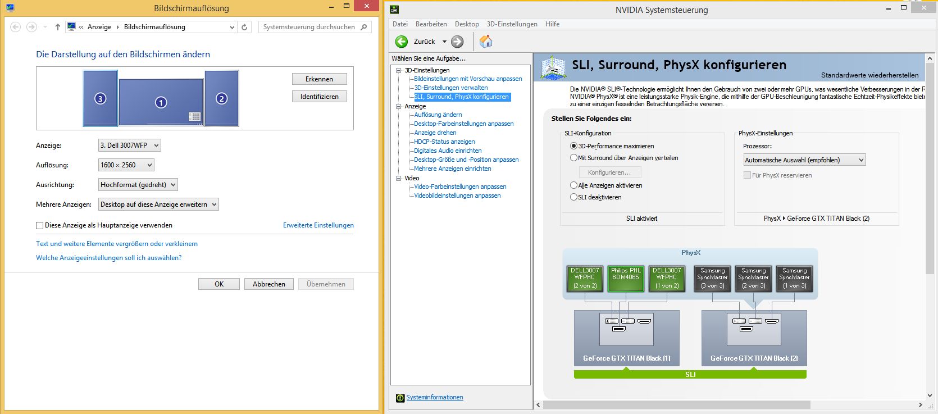Viewport: 938px width, 414px height.
Task: Collapse the 3D-Einstellungen tree node
Action: tap(399, 70)
